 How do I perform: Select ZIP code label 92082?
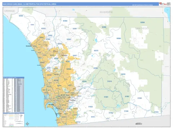click(x=69, y=39)
